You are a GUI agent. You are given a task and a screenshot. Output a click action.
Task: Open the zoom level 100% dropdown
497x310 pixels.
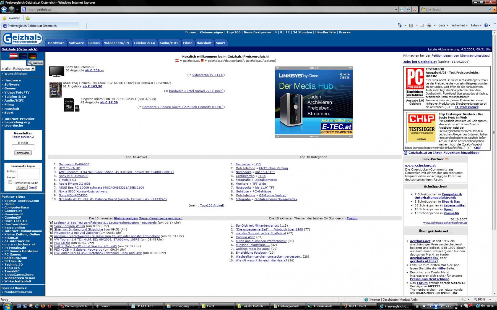point(490,300)
